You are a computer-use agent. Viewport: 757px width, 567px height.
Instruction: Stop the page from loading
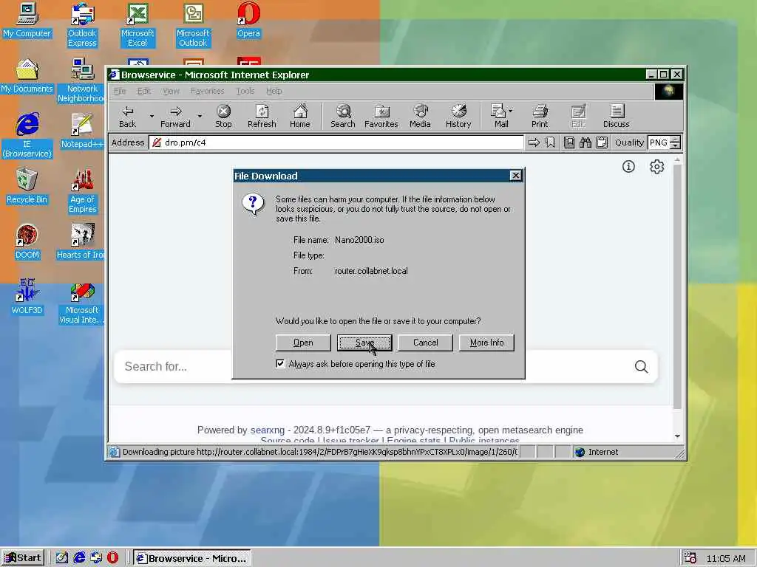tap(223, 116)
